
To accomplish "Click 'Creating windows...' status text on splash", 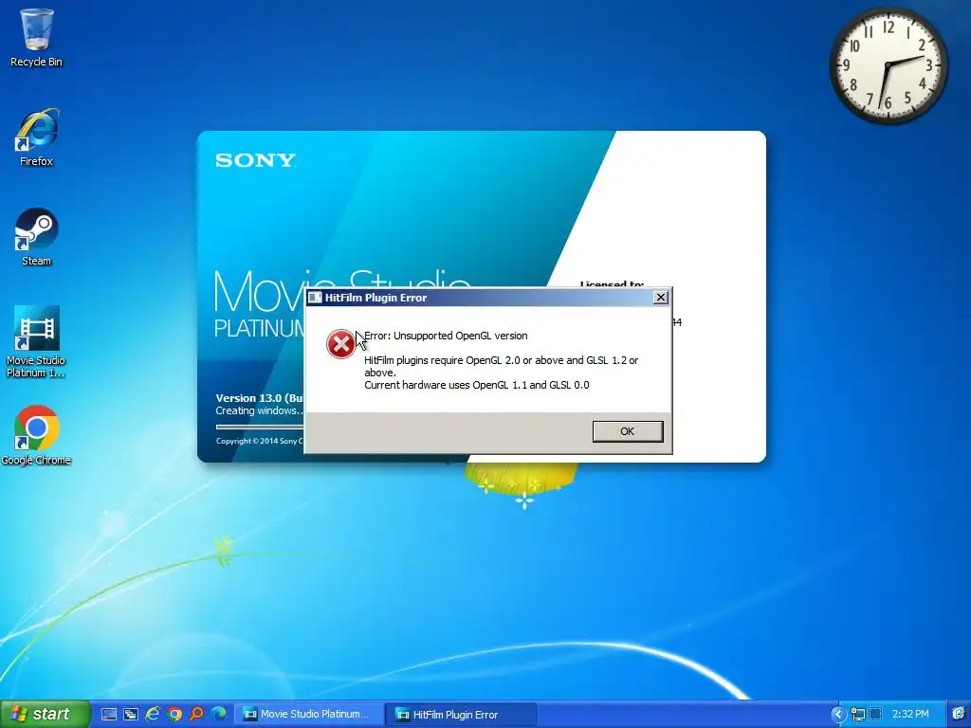I will [260, 411].
